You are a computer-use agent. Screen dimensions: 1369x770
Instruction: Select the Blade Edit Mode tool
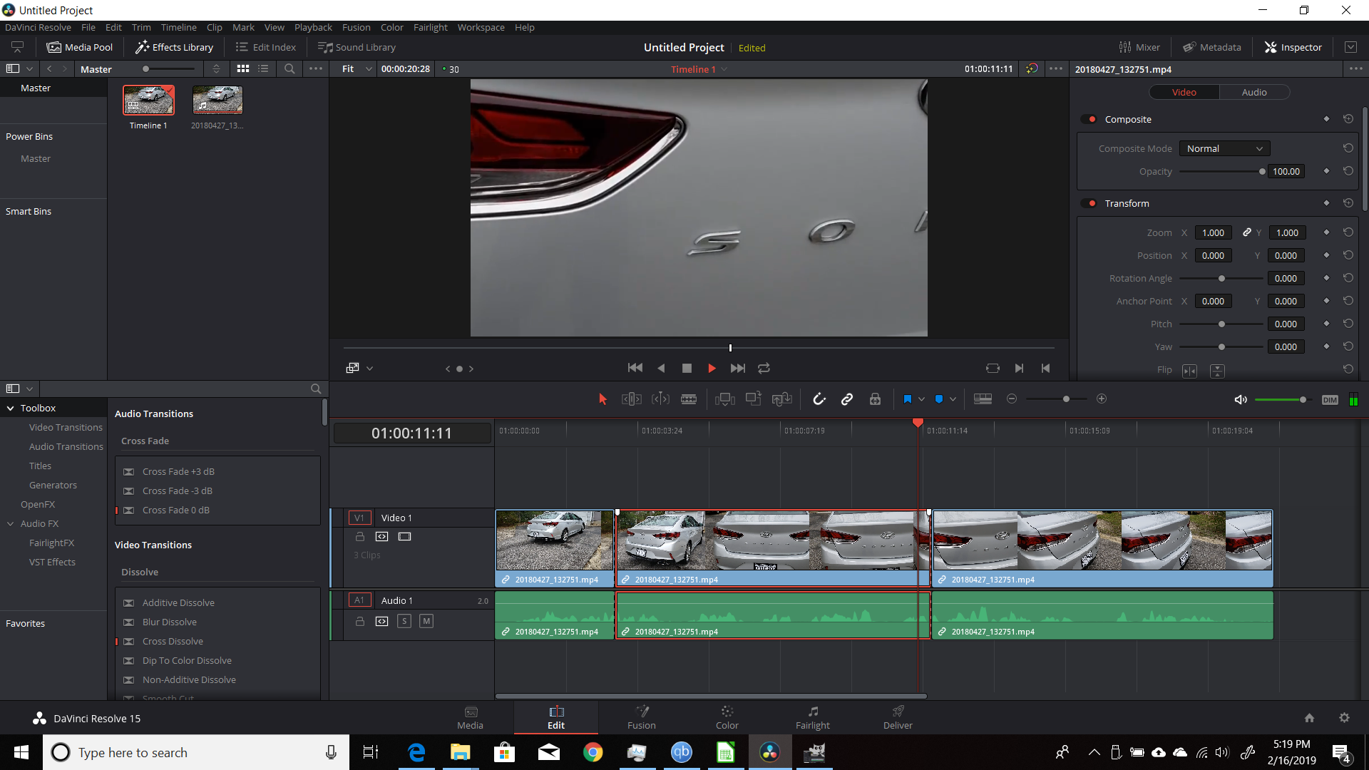click(689, 399)
